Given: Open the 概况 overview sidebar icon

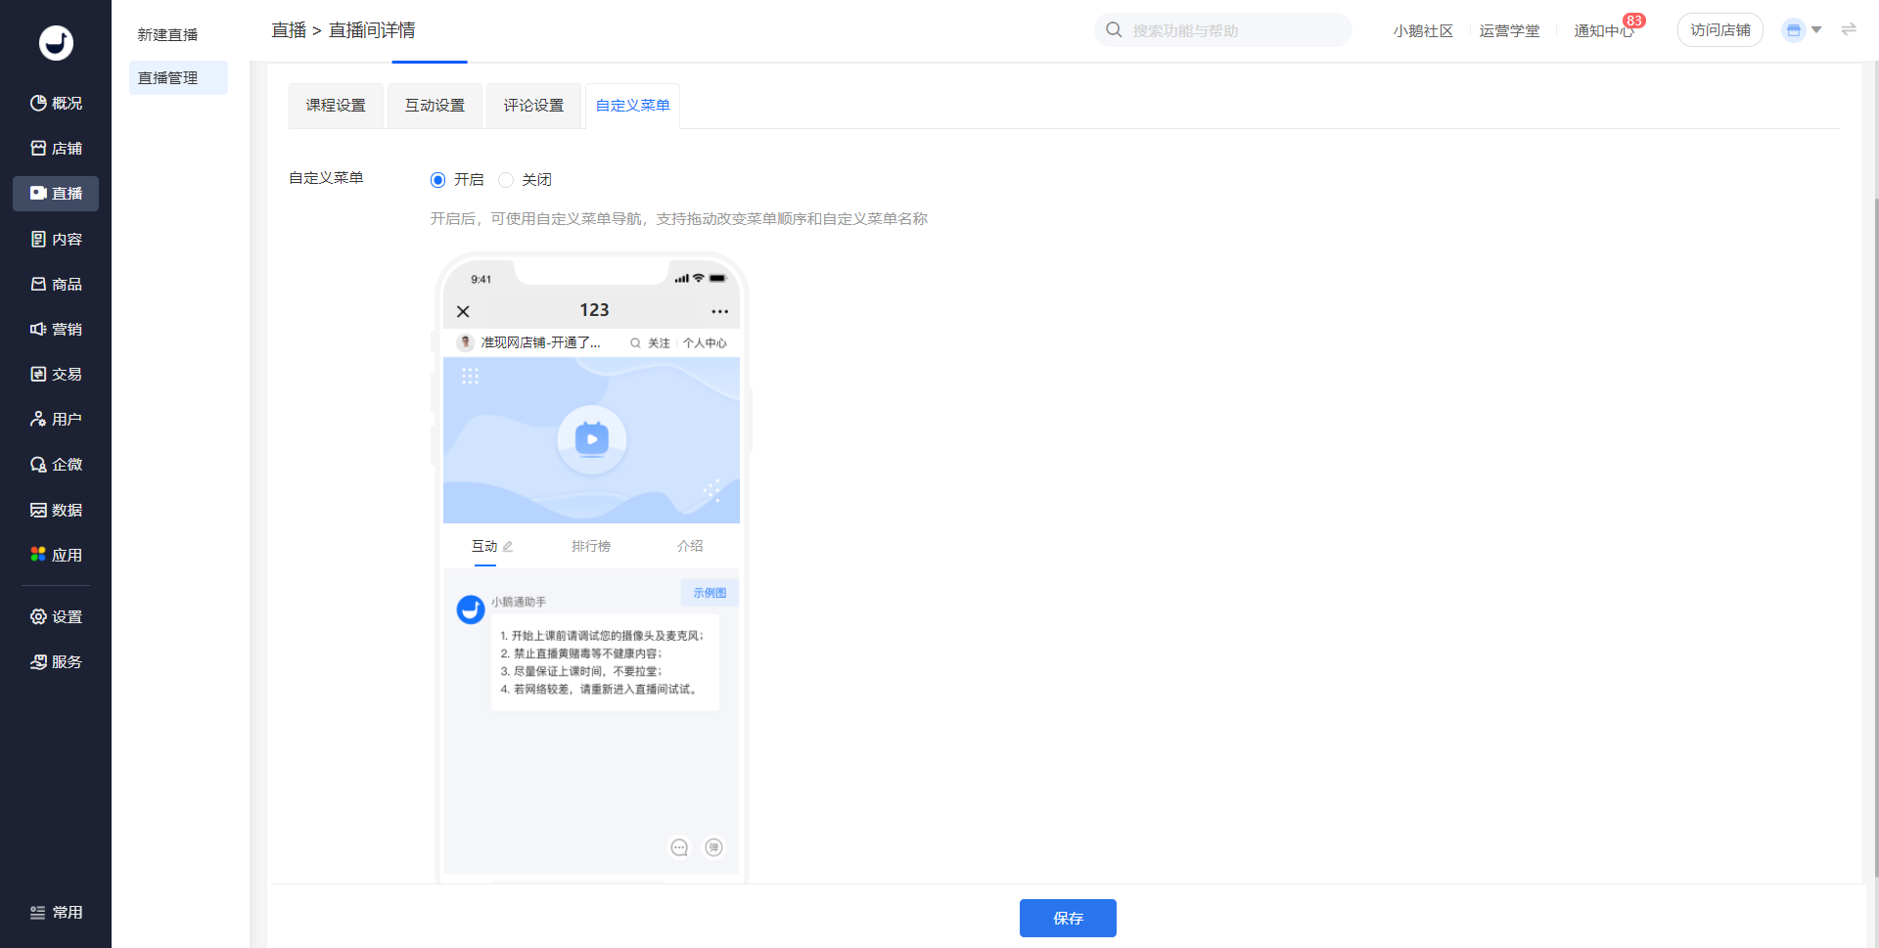Looking at the screenshot, I should pyautogui.click(x=39, y=103).
